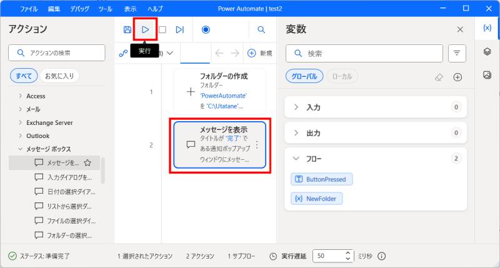
Task: Open the デバッグ menu
Action: coord(80,9)
